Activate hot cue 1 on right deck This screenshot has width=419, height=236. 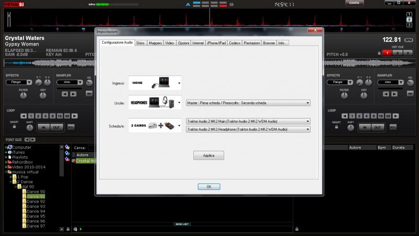[387, 53]
